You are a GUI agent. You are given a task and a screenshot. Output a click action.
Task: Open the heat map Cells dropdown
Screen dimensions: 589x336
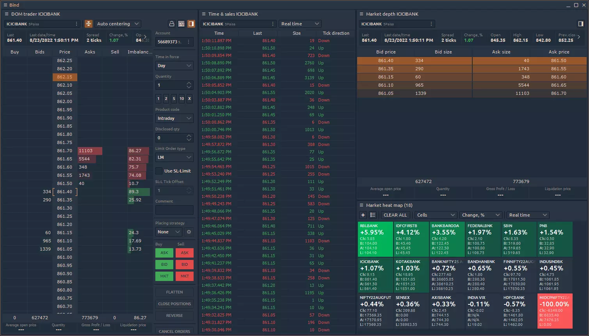436,215
